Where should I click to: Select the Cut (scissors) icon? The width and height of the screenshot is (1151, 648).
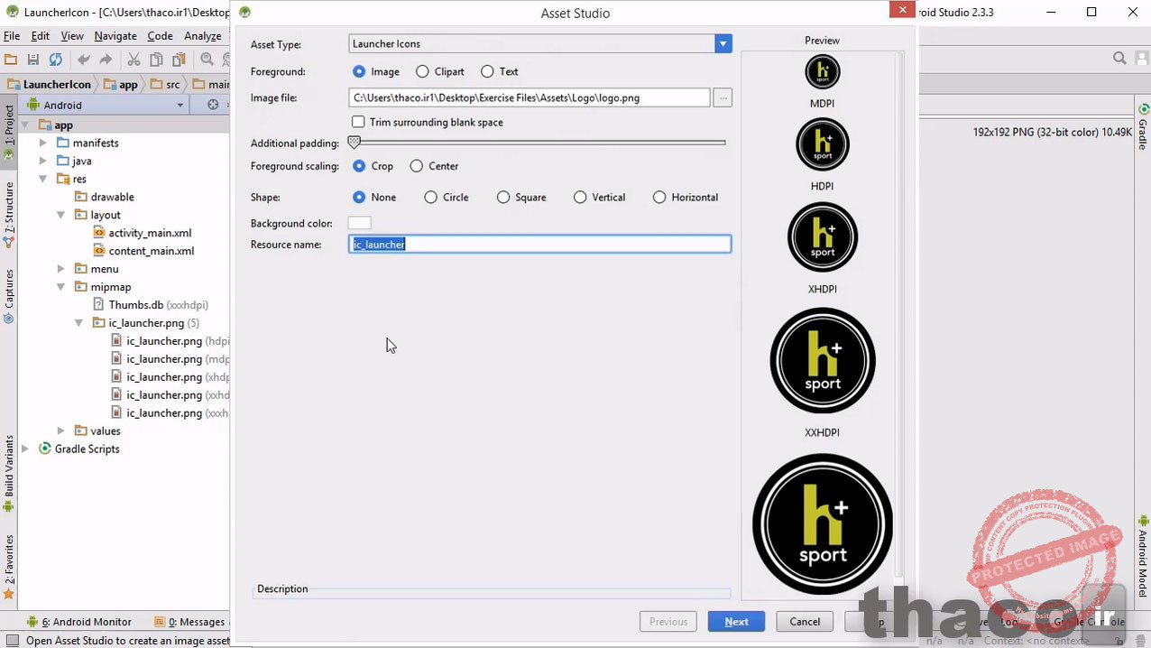click(x=134, y=59)
